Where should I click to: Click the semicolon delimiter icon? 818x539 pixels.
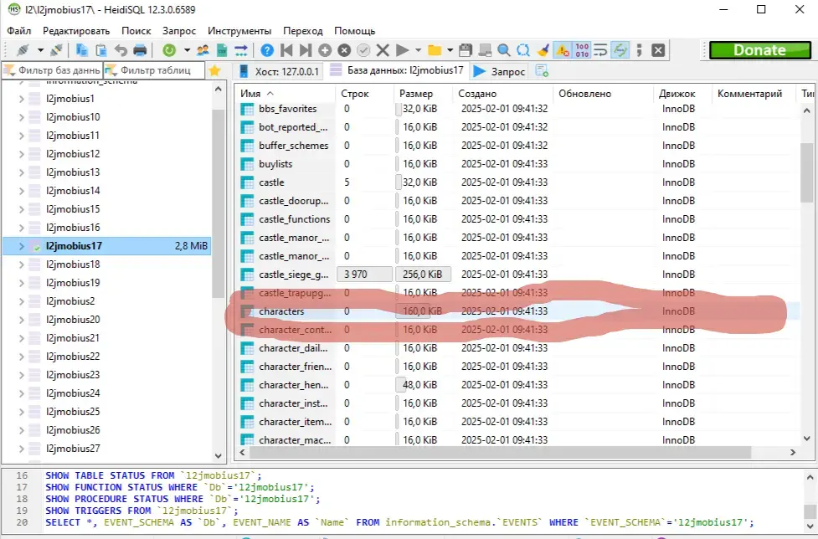639,50
